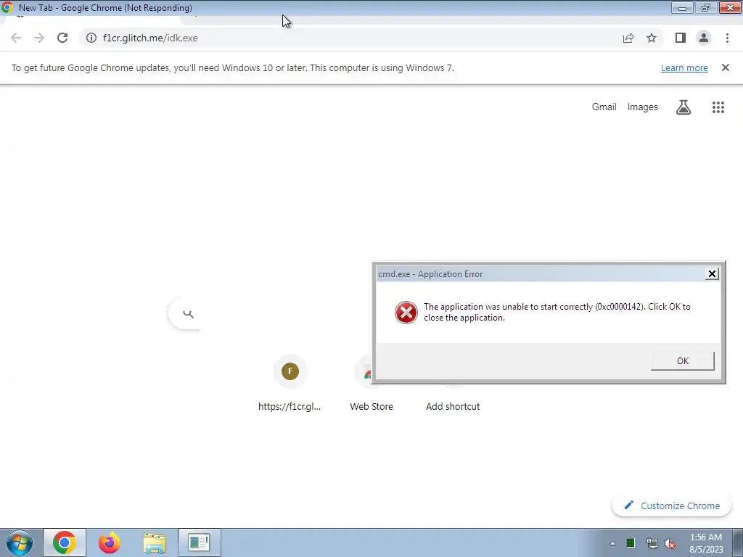Bookmark this tab with the star
The image size is (743, 557).
pos(652,38)
